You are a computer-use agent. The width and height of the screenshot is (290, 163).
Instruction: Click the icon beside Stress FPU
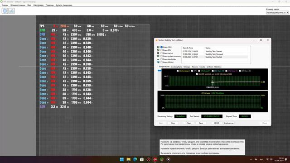158,50
